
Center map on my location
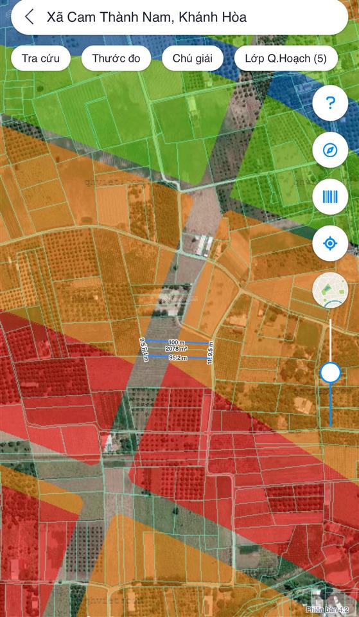[x=330, y=244]
